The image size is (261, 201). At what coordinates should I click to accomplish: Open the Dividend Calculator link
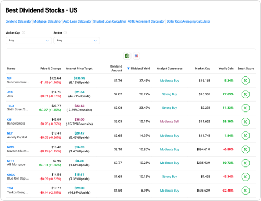[x=19, y=21]
